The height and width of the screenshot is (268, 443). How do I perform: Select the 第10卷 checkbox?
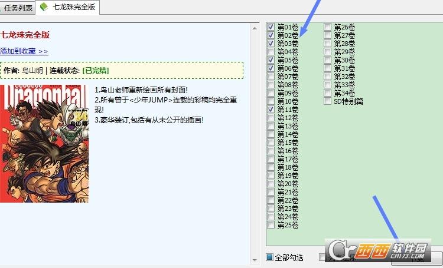271,101
